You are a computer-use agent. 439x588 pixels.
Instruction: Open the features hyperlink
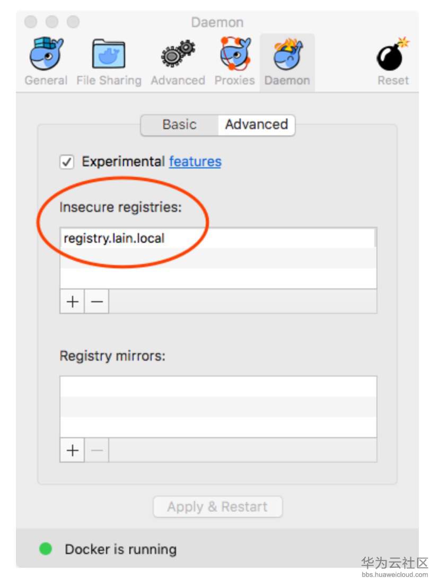coord(195,161)
